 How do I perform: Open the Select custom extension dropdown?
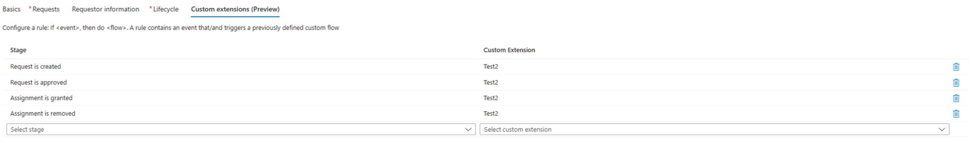(x=714, y=129)
